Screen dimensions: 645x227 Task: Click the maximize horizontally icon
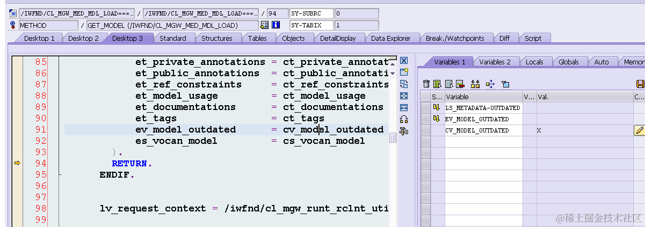[404, 107]
